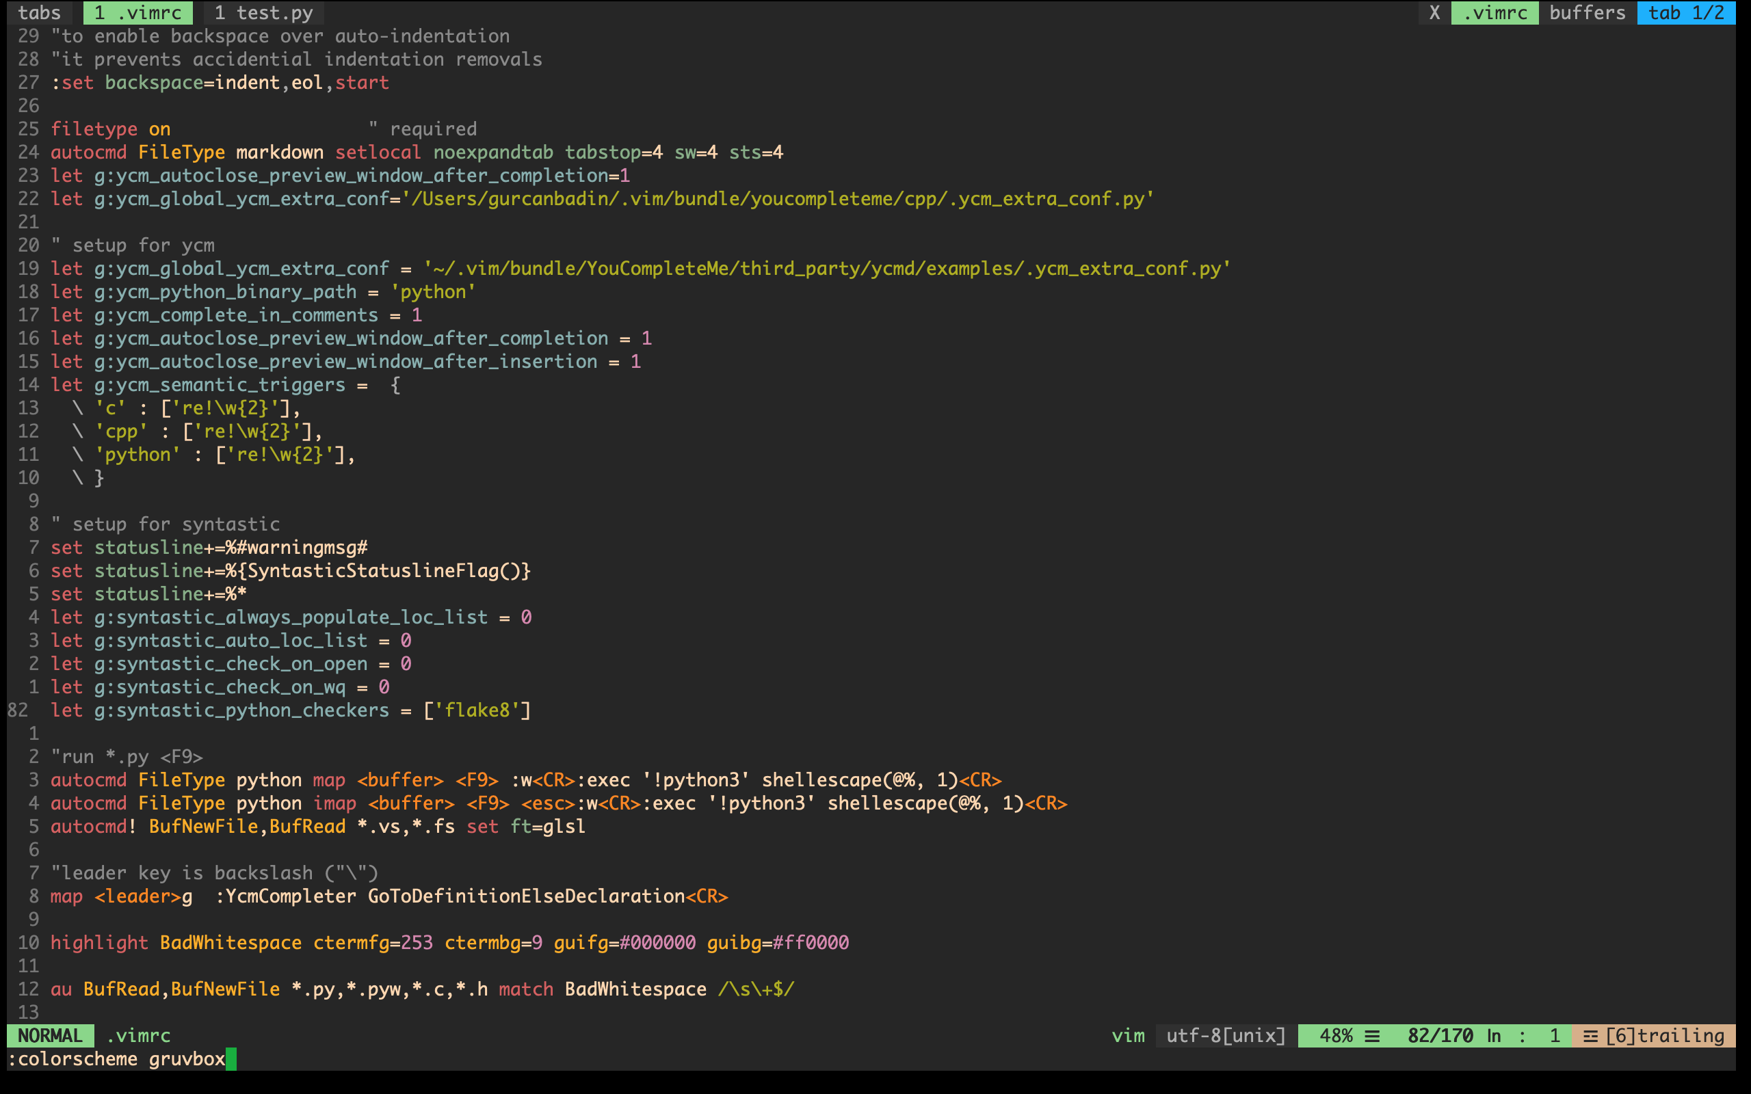Select the .vimrc buffer label on right
This screenshot has height=1094, width=1751.
(1495, 12)
